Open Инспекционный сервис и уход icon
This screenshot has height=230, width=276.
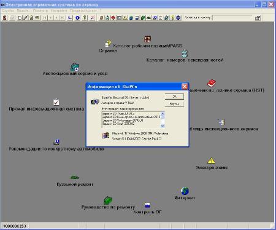(x=75, y=67)
